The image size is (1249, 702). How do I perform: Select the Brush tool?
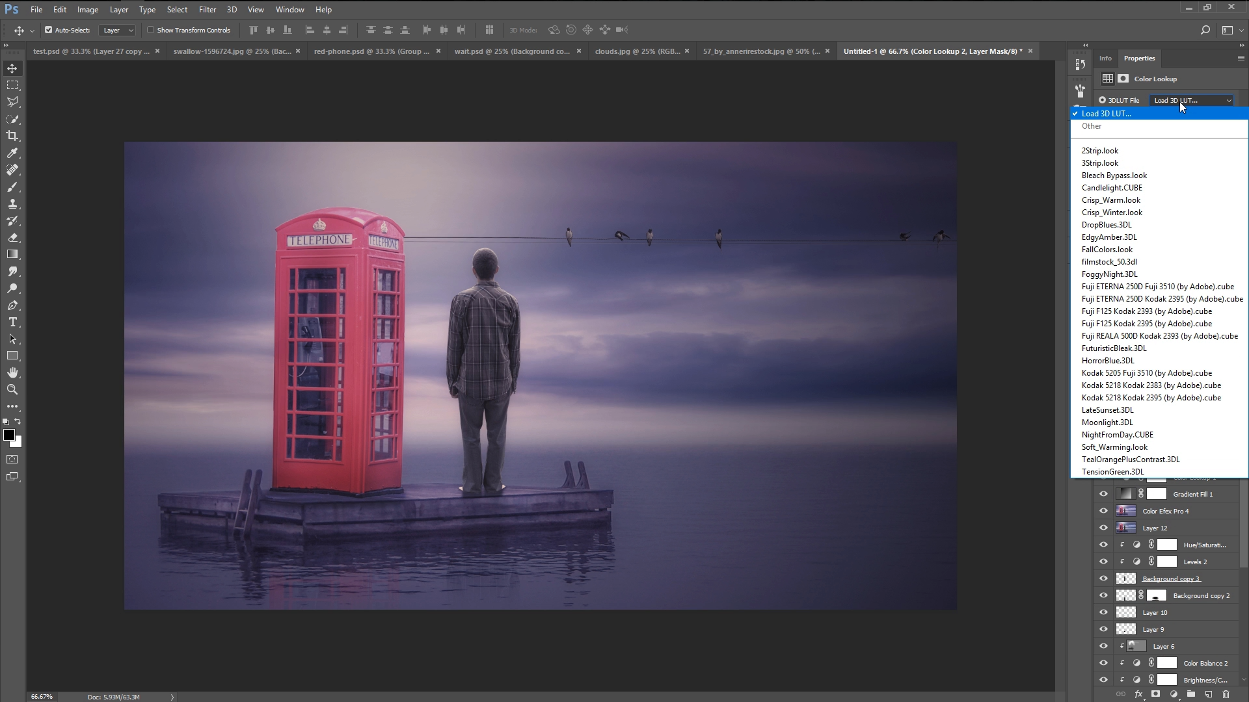tap(12, 187)
